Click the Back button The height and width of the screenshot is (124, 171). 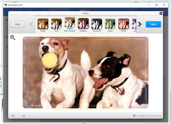click(x=18, y=24)
